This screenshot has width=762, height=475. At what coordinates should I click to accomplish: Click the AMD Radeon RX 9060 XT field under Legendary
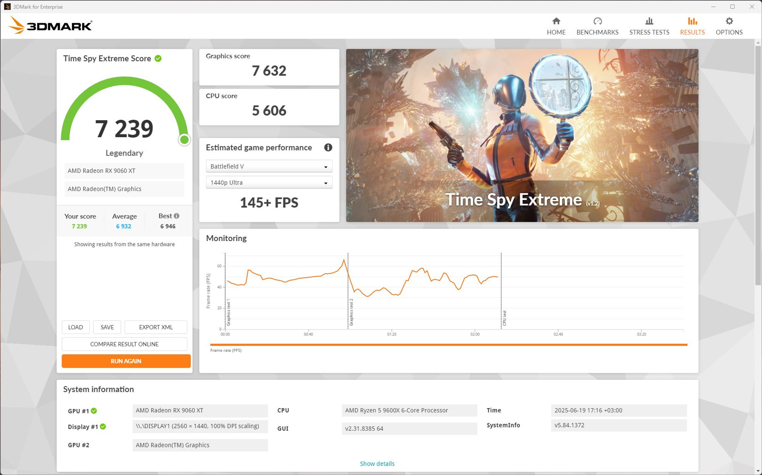coord(124,171)
